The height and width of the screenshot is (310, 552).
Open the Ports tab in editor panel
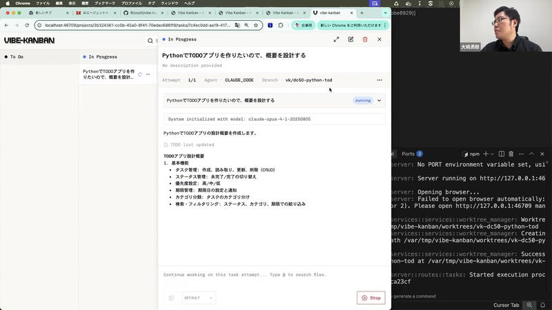coord(412,154)
